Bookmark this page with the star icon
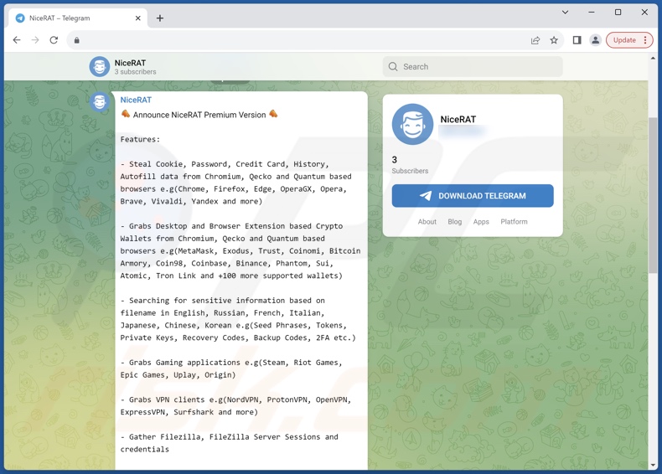The height and width of the screenshot is (474, 662). (x=554, y=40)
